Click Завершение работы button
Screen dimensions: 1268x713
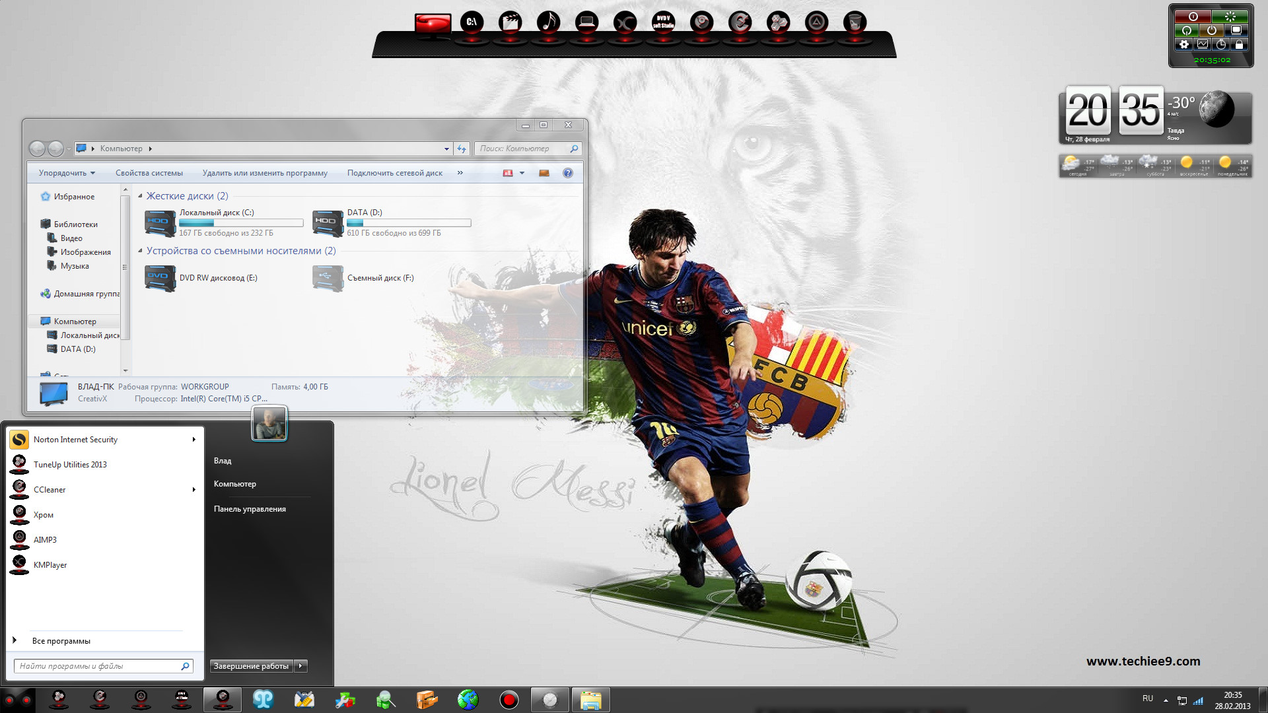pyautogui.click(x=251, y=666)
